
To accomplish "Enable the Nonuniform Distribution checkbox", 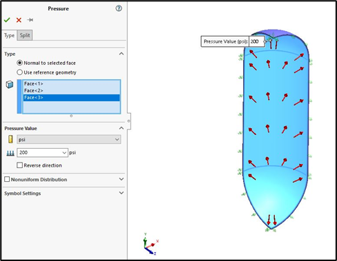I will pos(7,179).
